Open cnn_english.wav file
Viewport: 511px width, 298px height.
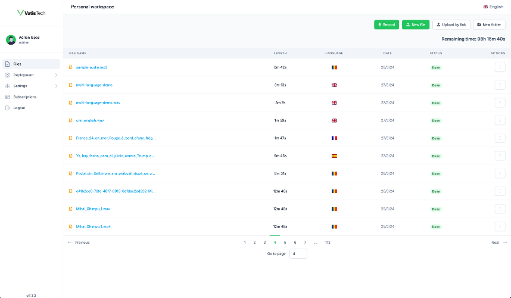tap(90, 120)
